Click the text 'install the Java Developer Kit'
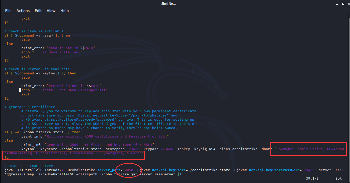350x183 pixels. [74, 90]
